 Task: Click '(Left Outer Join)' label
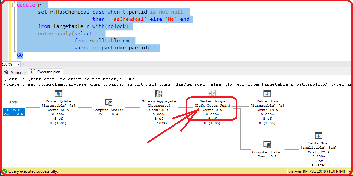pos(212,106)
